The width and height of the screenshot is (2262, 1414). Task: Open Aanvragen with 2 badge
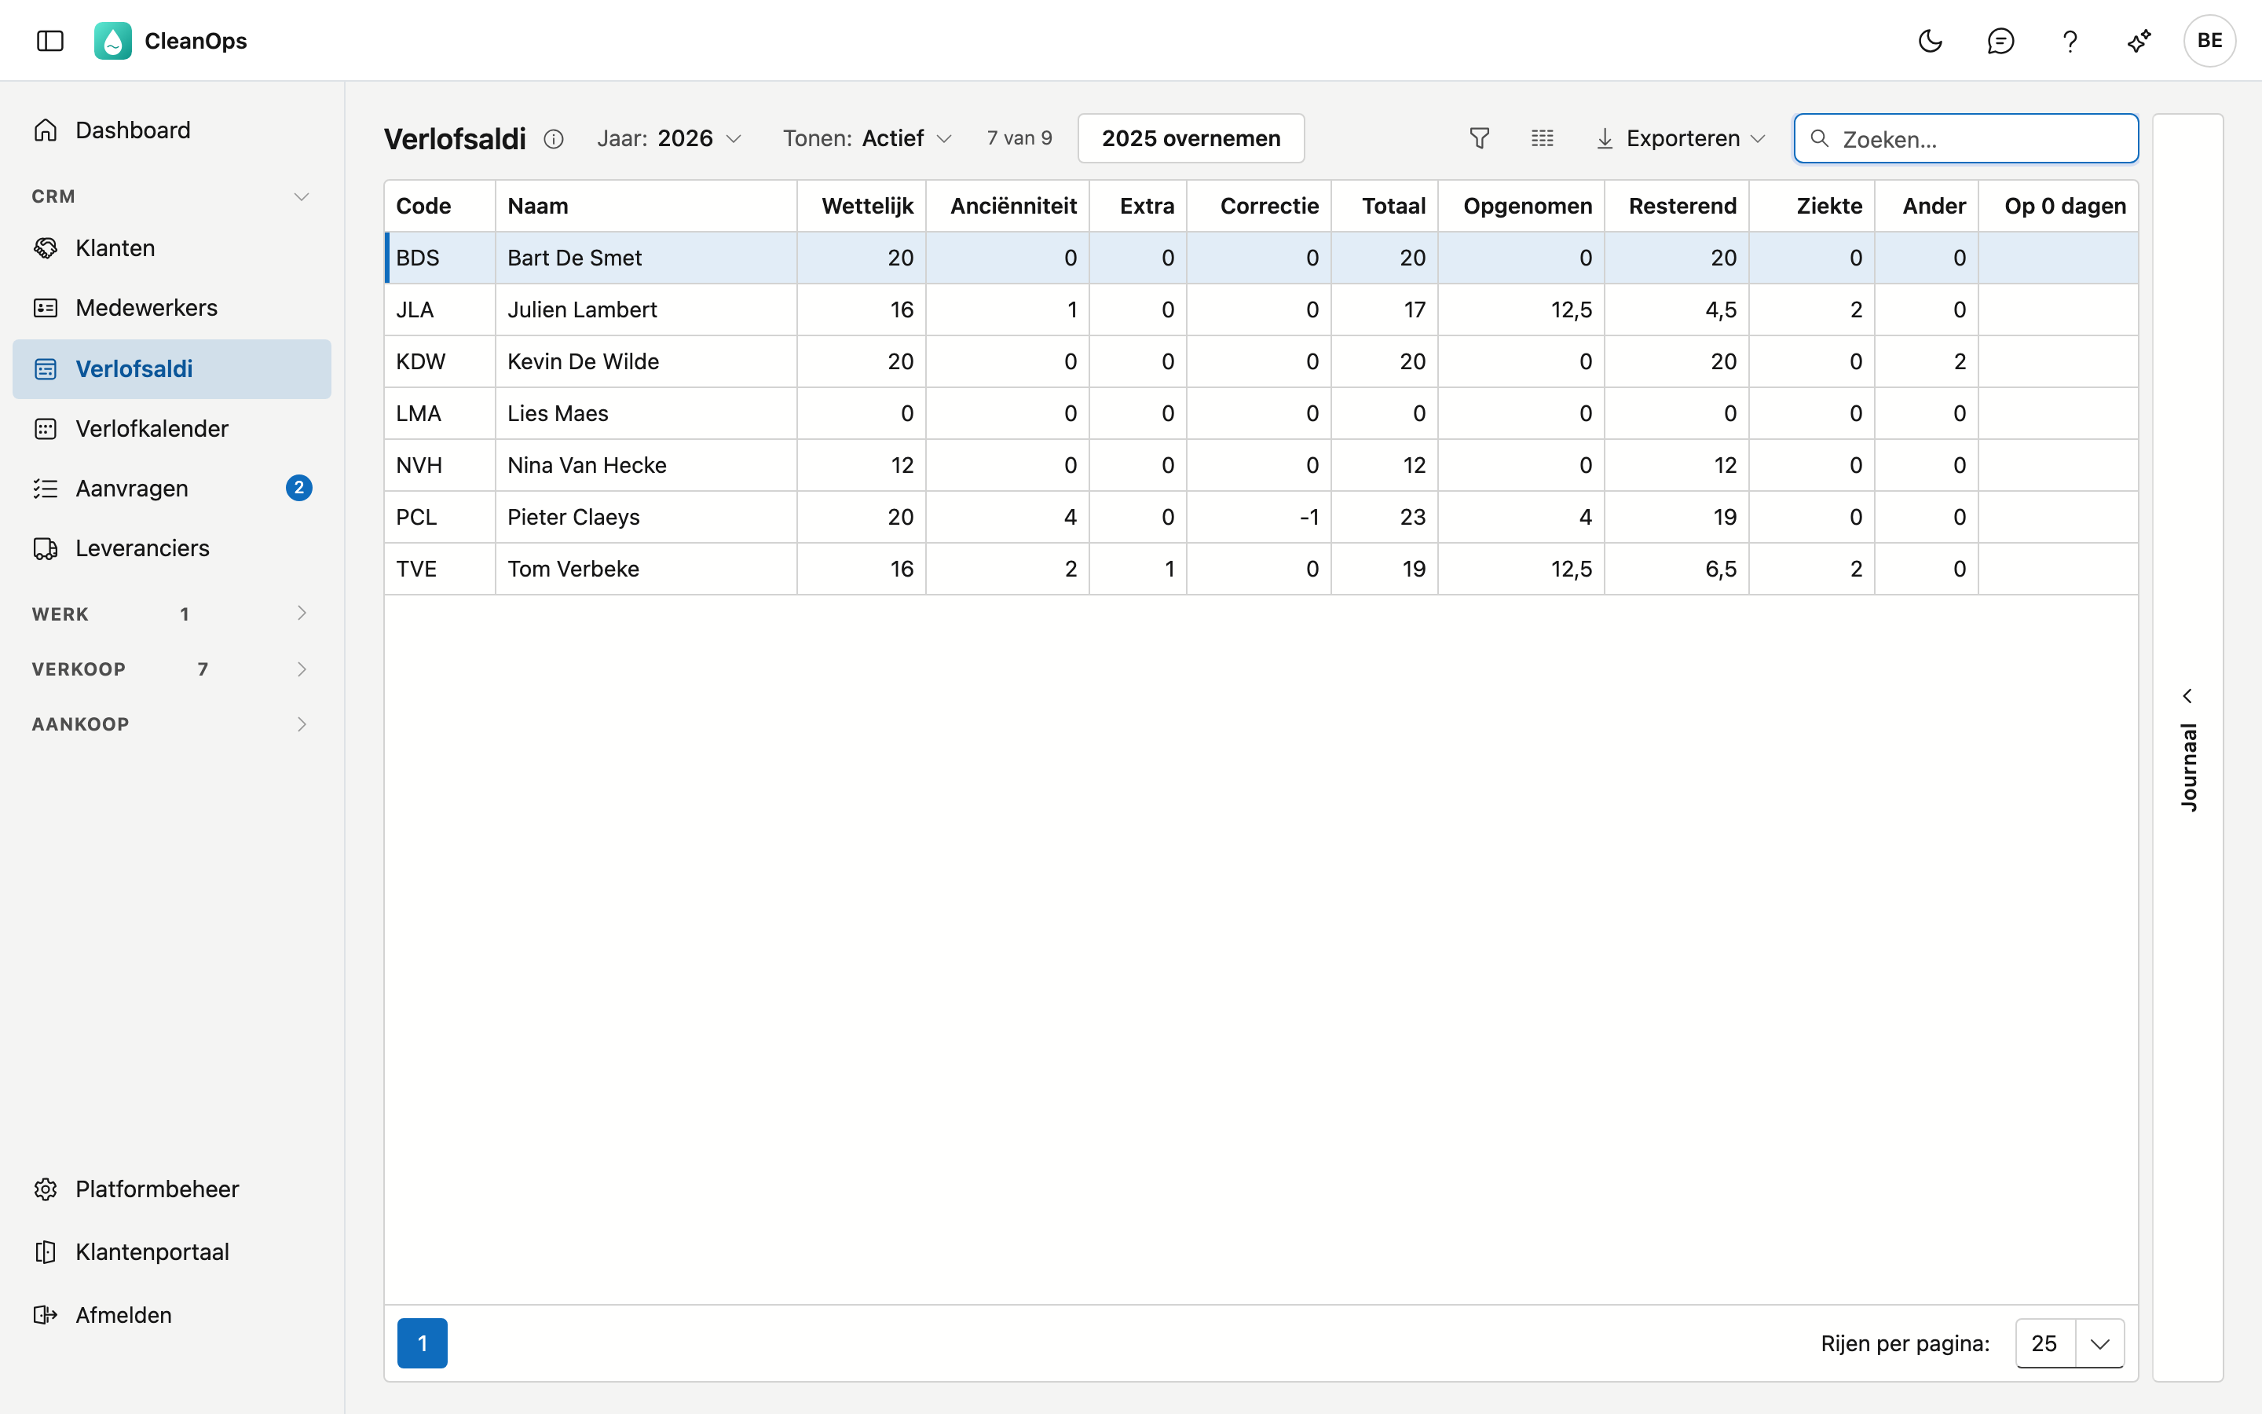coord(172,488)
